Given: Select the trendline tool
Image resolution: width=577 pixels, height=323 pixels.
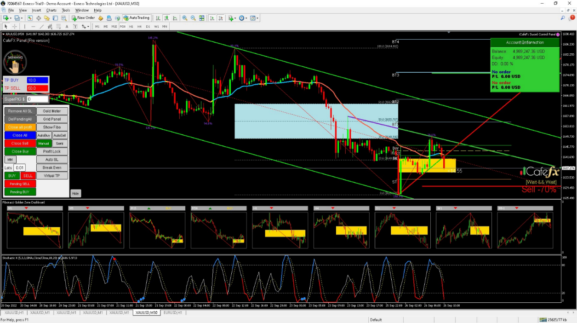Looking at the screenshot, I should pos(41,26).
